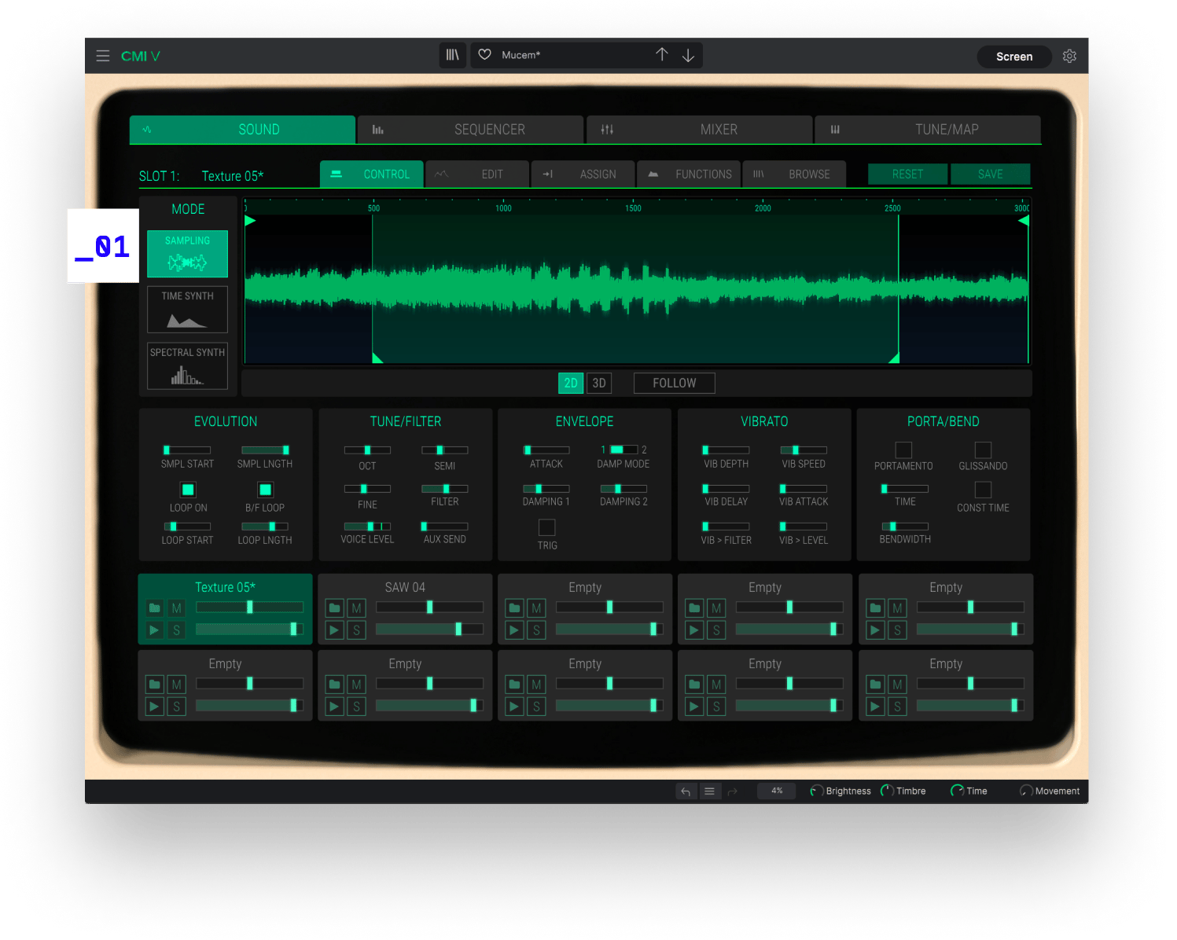The height and width of the screenshot is (940, 1177).
Task: Solo the Texture 05 slot
Action: coord(177,630)
